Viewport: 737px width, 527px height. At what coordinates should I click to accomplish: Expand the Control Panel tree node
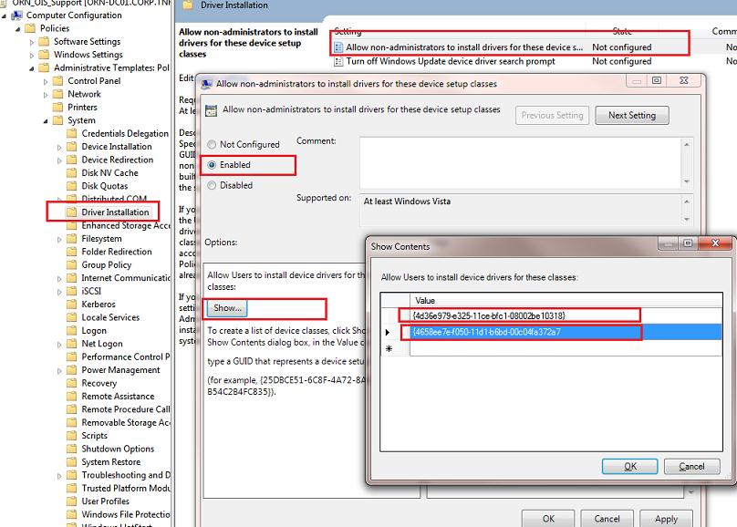point(46,81)
